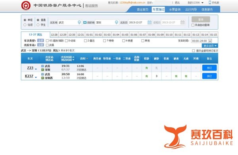The width and height of the screenshot is (238, 155).
Task: Select 单程 one-way radio button
Action: (25, 20)
